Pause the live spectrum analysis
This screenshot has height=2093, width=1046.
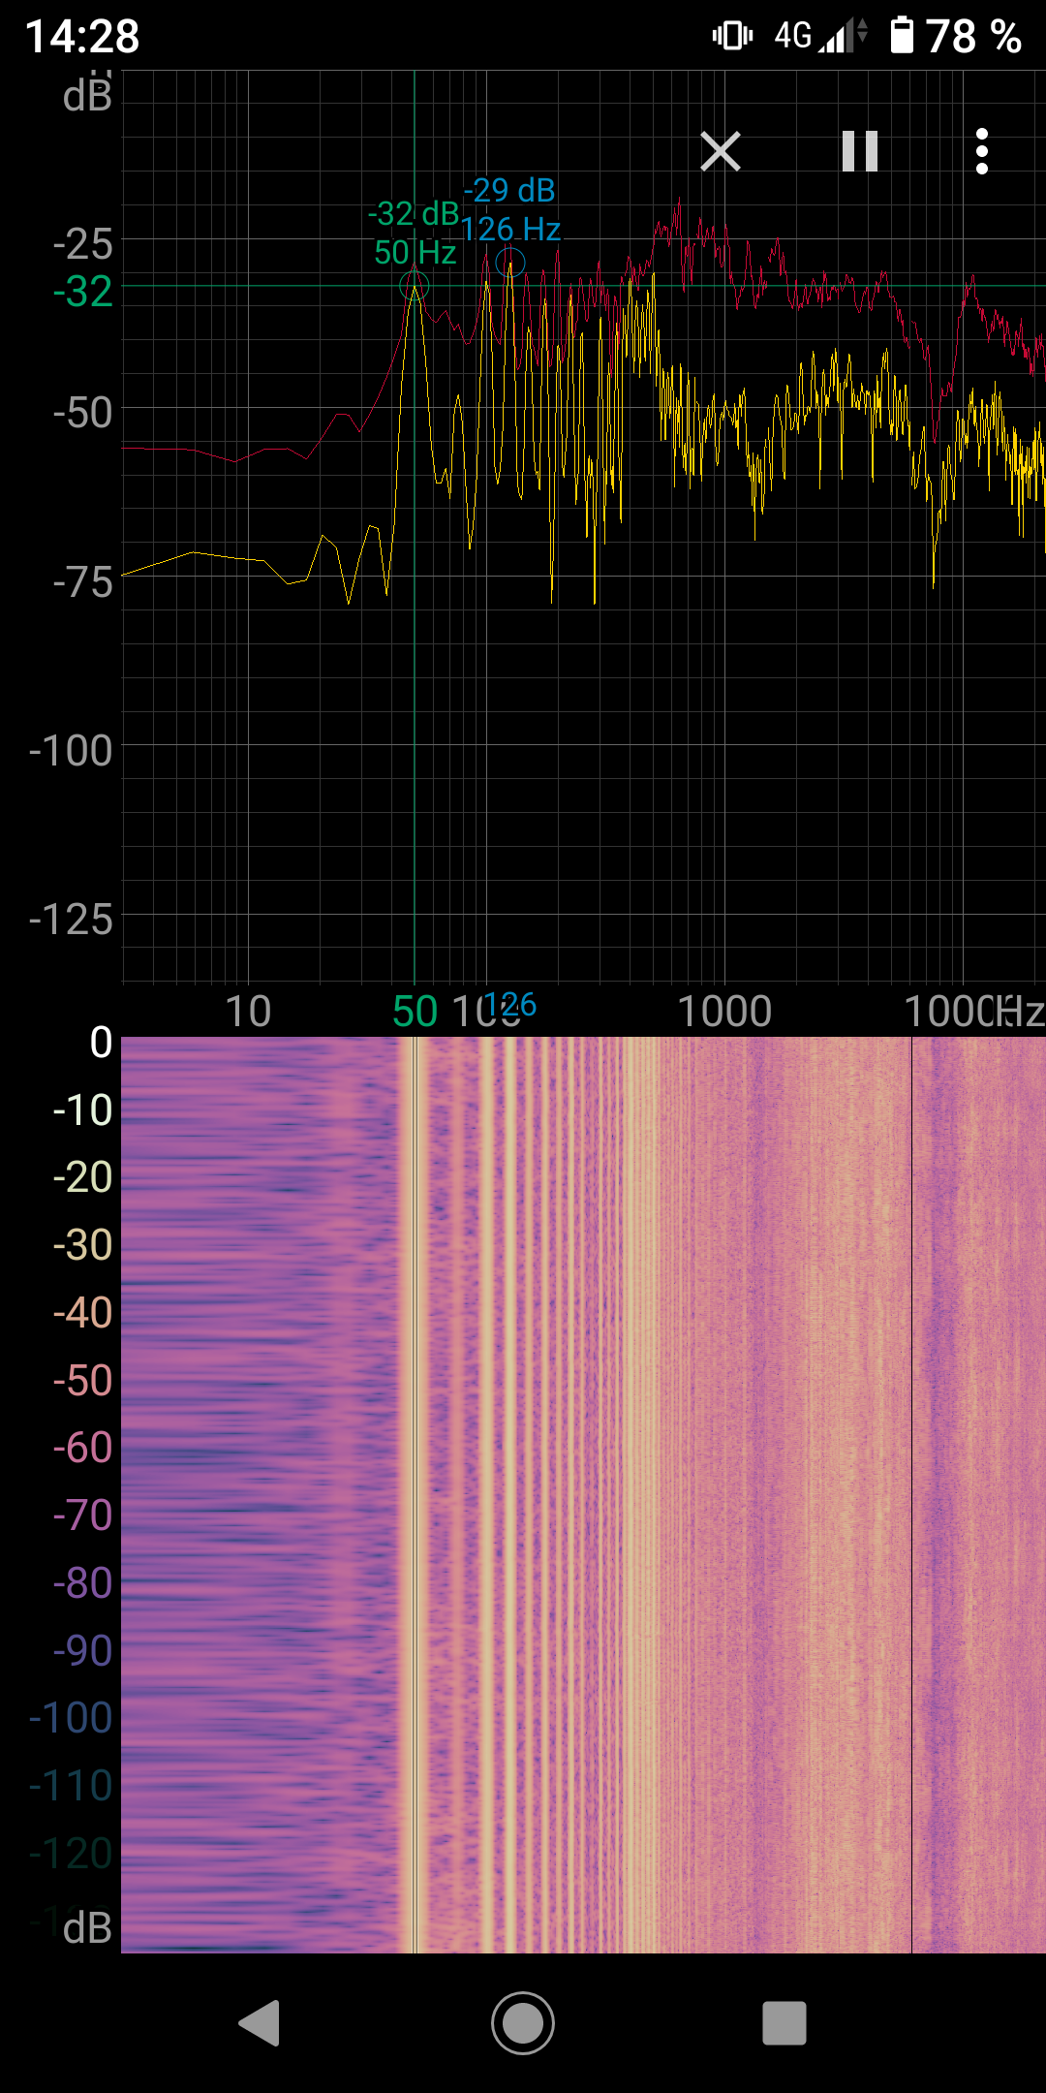tap(860, 151)
